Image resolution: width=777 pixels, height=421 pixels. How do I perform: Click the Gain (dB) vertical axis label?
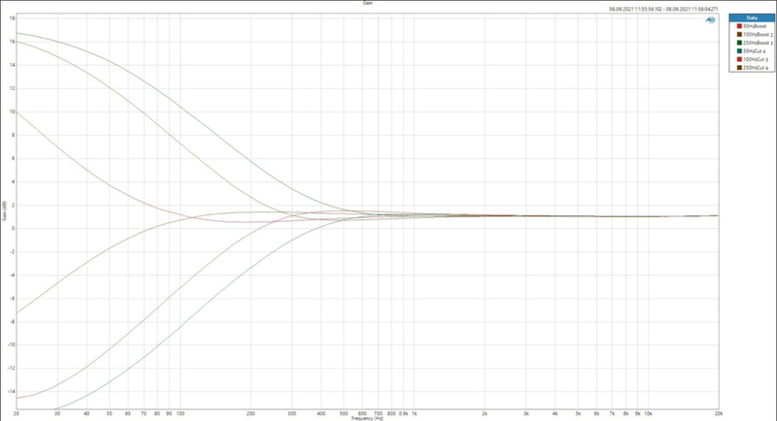point(5,210)
